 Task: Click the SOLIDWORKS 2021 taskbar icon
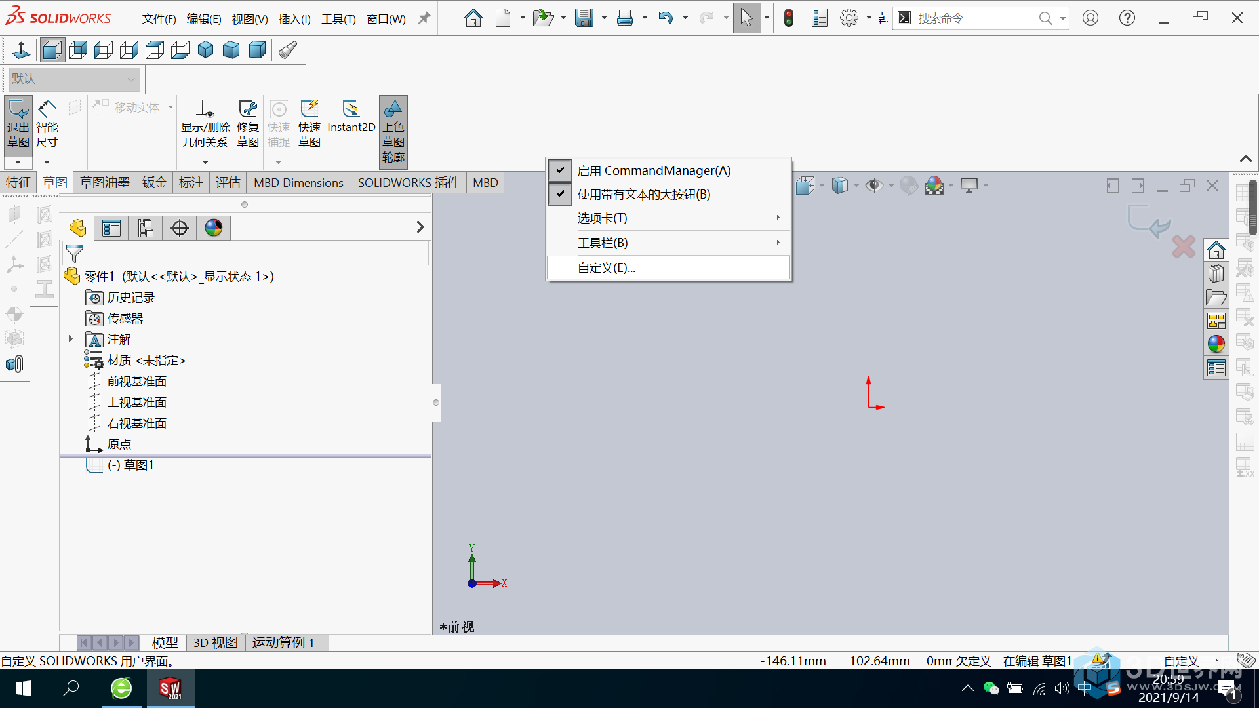click(x=170, y=688)
